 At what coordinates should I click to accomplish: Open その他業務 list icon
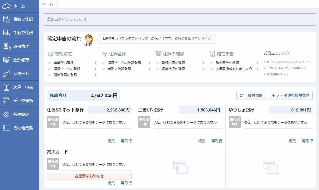pyautogui.click(x=7, y=128)
